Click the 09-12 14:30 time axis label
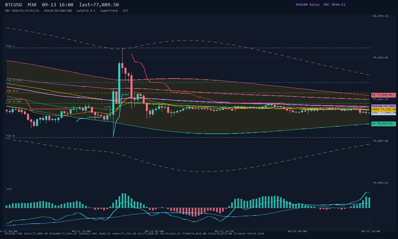 224,231
